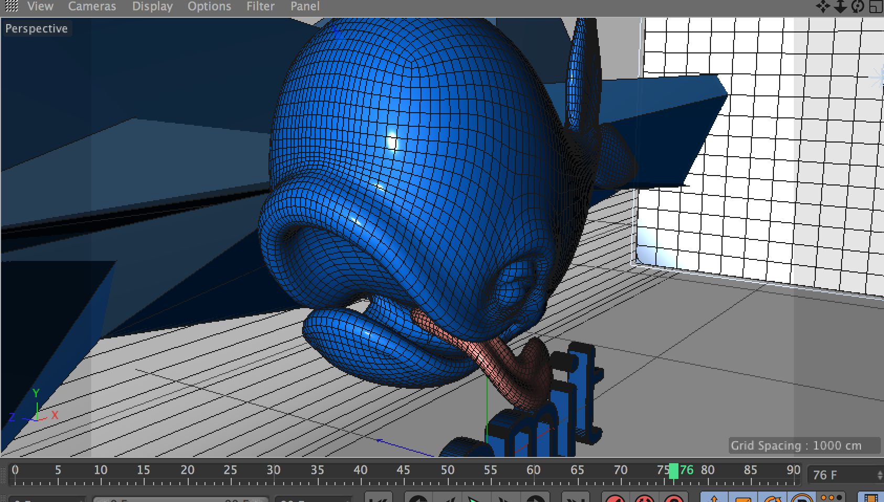This screenshot has width=884, height=502.
Task: Jump the timeline to frame 65
Action: 577,470
